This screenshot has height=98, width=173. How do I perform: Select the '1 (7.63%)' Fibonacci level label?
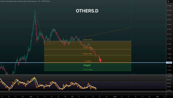(88, 61)
